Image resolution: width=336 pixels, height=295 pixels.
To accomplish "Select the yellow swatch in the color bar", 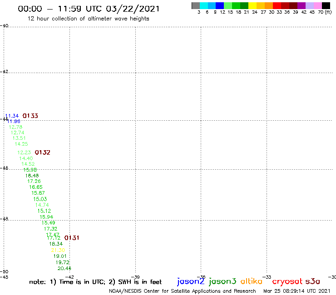I will (252, 5).
